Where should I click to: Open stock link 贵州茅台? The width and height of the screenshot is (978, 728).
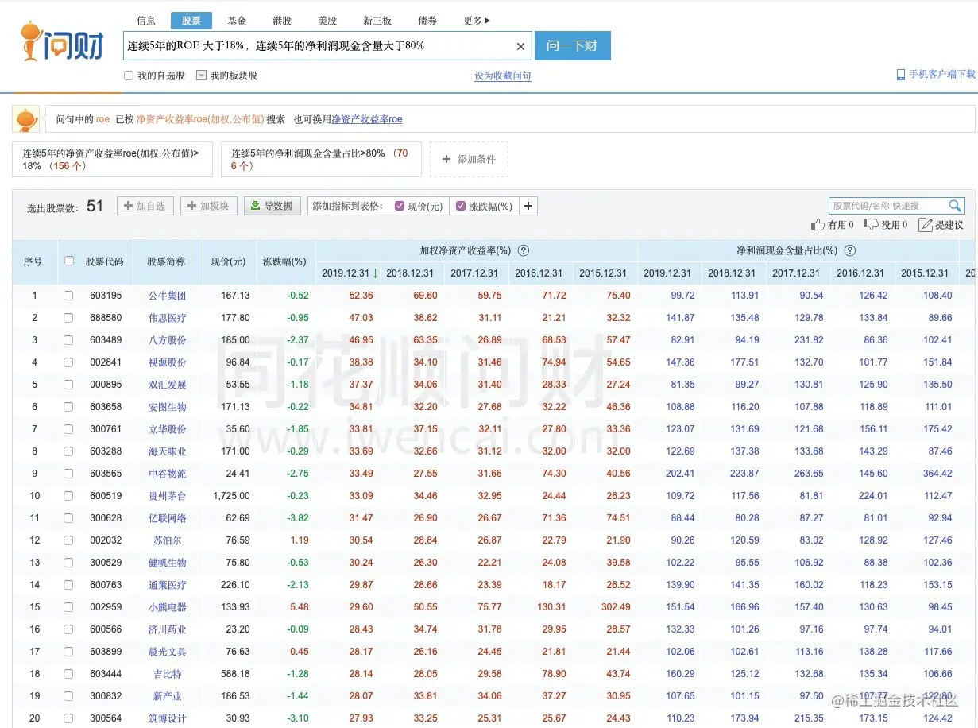point(167,496)
